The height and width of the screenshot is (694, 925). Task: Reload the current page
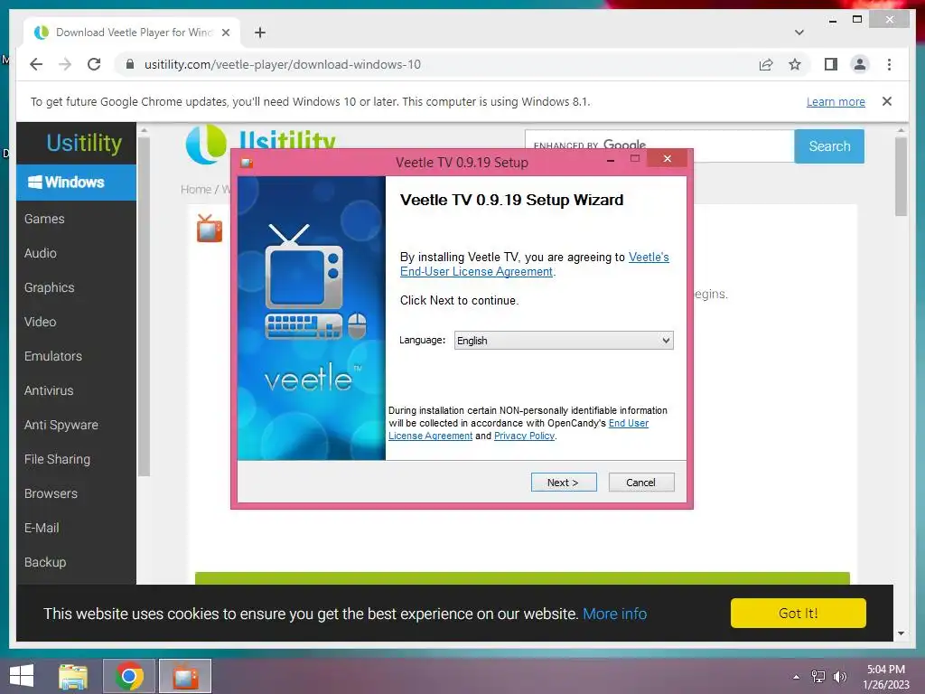[x=94, y=64]
